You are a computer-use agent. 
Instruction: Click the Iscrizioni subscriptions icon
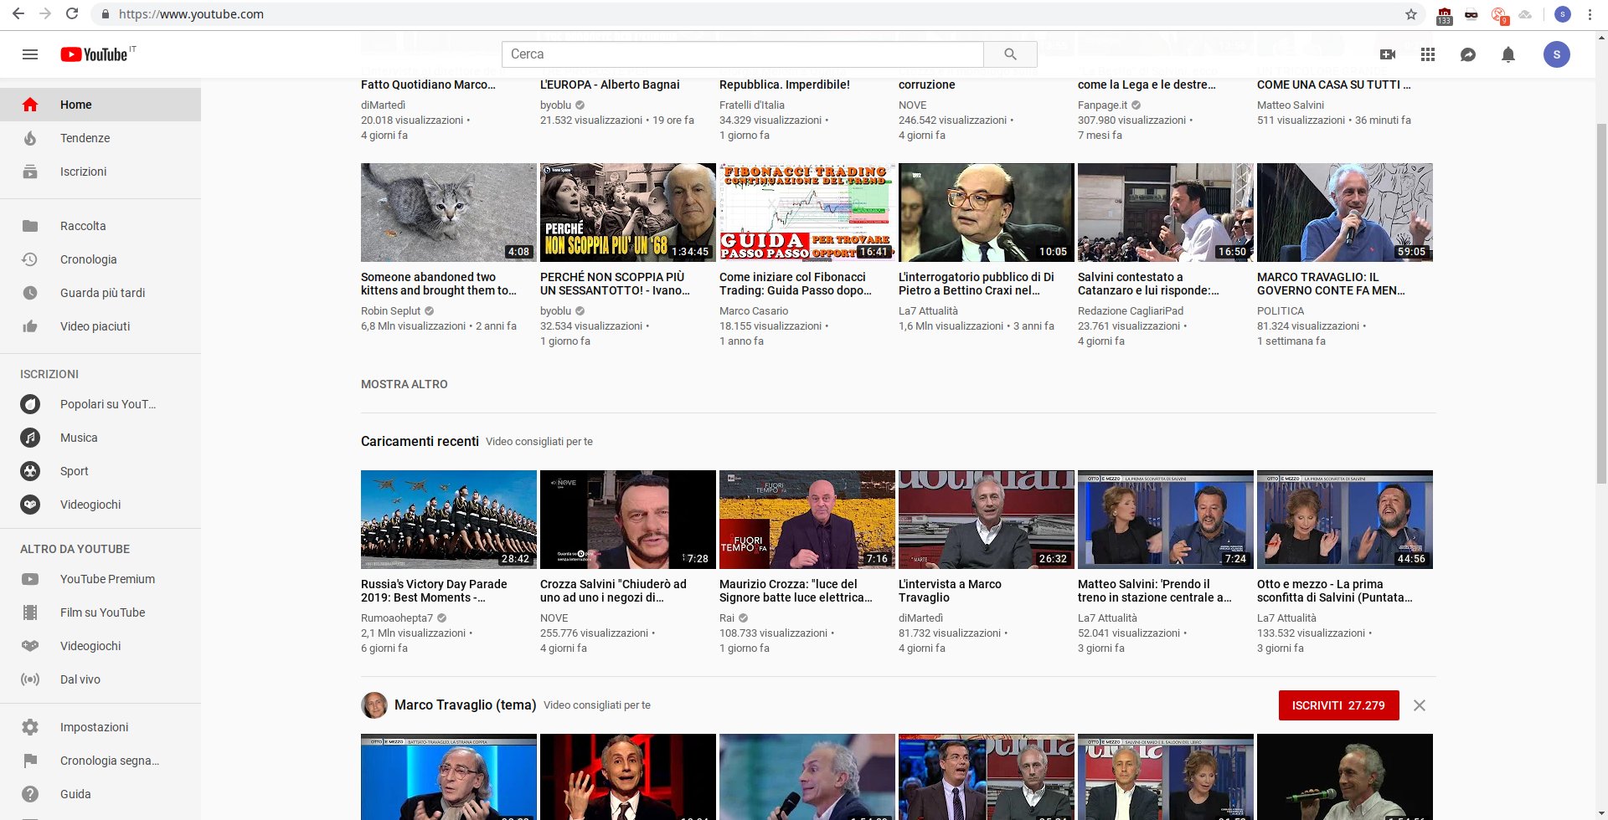tap(30, 172)
